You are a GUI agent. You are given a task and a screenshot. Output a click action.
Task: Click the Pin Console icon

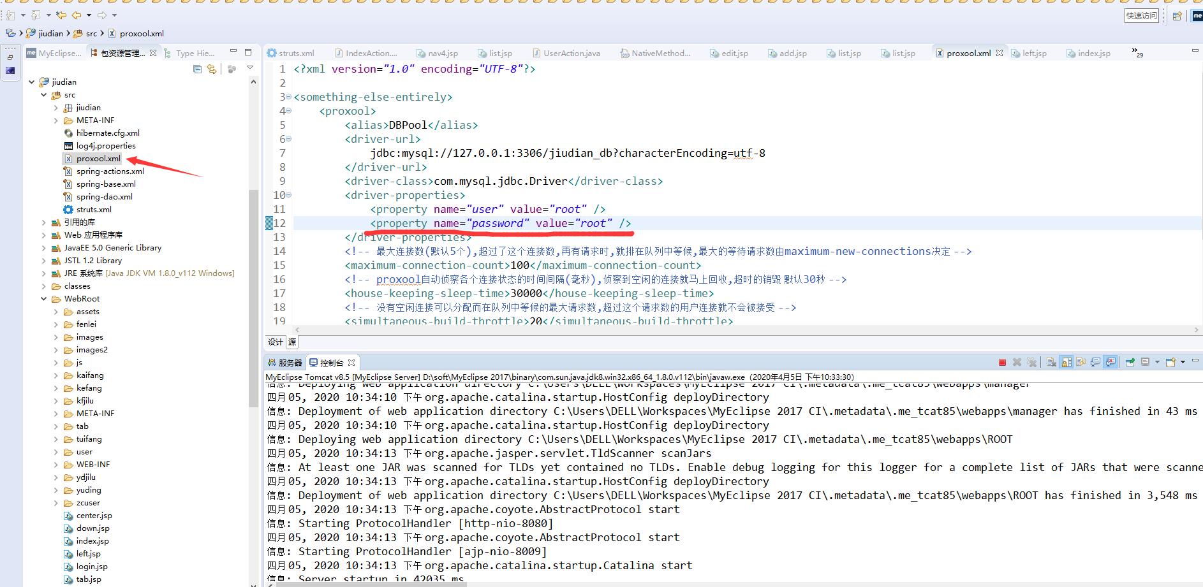(x=1130, y=362)
